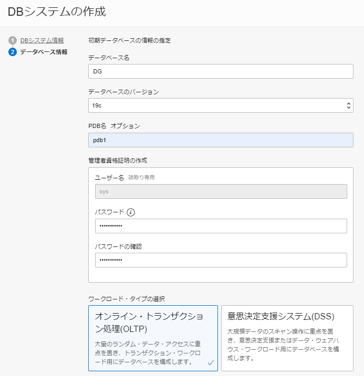
Task: Click the step 2 circle icon
Action: tap(13, 52)
